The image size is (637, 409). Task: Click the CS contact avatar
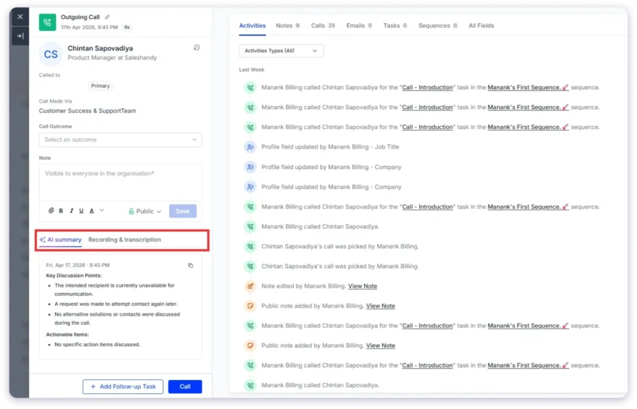(51, 54)
